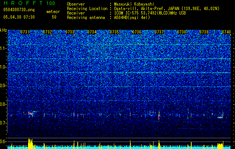Image resolution: width=235 pixels, height=149 pixels.
Task: Click the ICOM IC-575 receiver text
Action: pos(150,13)
